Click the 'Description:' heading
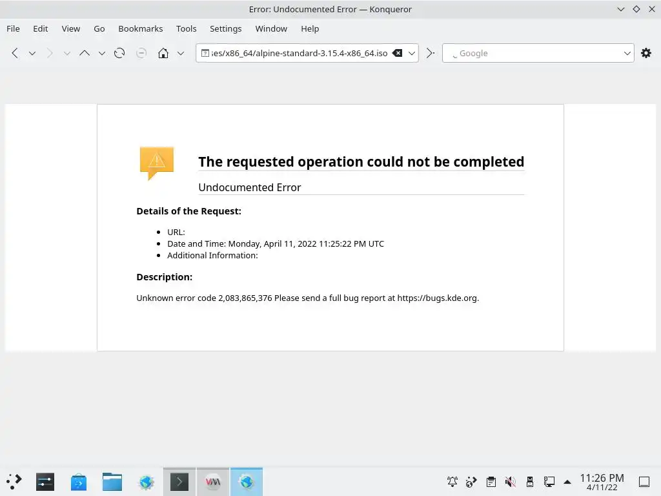This screenshot has height=496, width=661. [164, 276]
